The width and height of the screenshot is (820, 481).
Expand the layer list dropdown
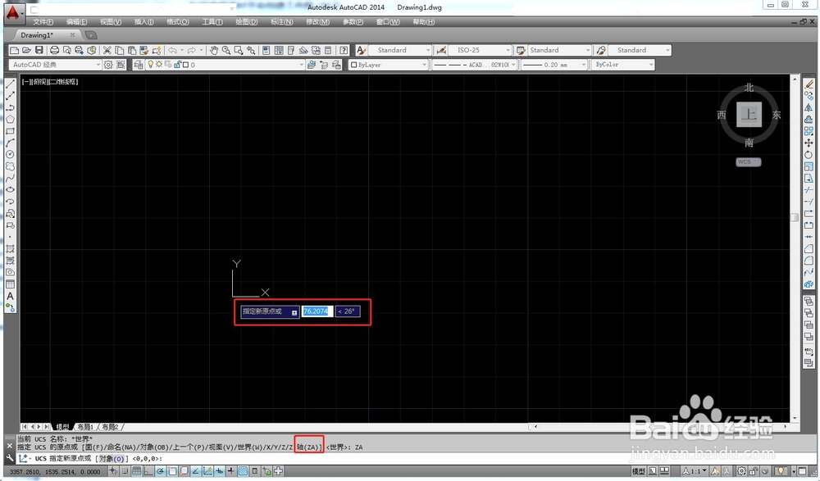(301, 65)
